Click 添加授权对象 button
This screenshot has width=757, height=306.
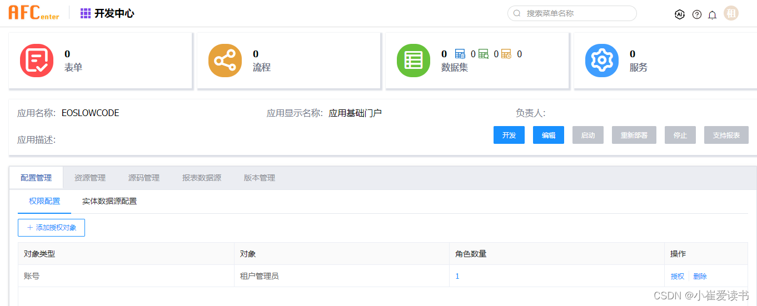point(52,228)
